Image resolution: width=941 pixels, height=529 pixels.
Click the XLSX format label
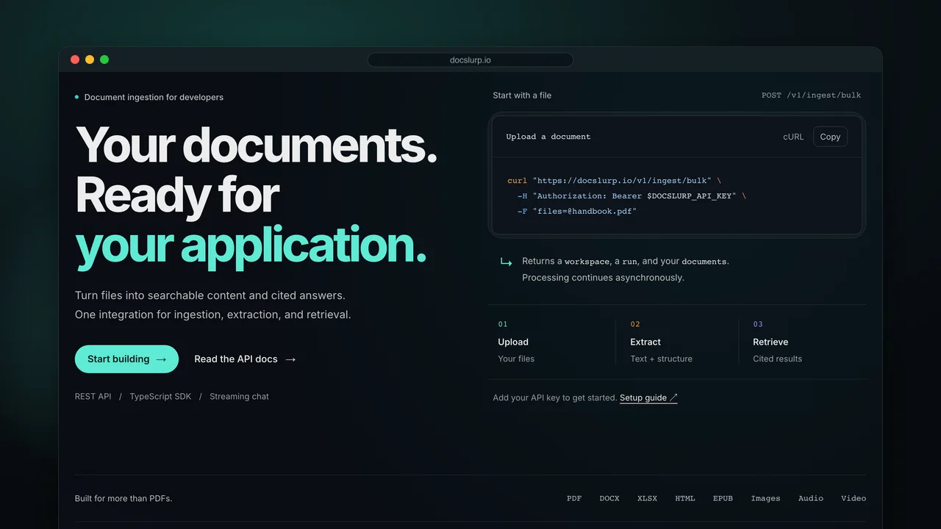tap(647, 498)
